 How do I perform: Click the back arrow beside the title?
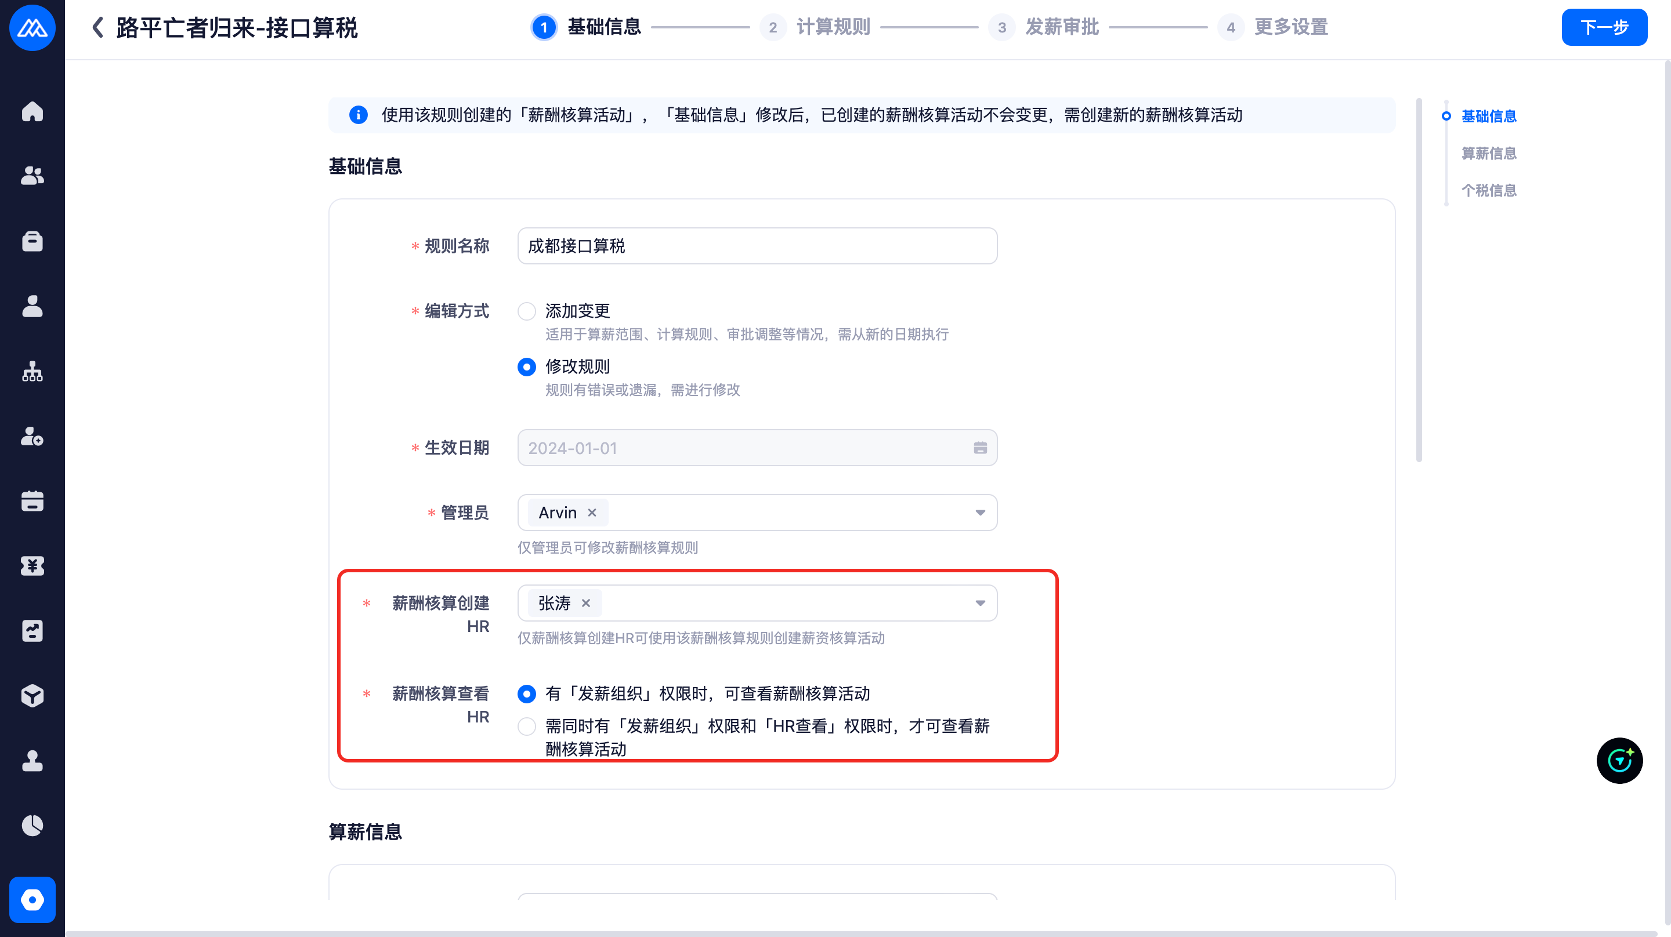[98, 27]
